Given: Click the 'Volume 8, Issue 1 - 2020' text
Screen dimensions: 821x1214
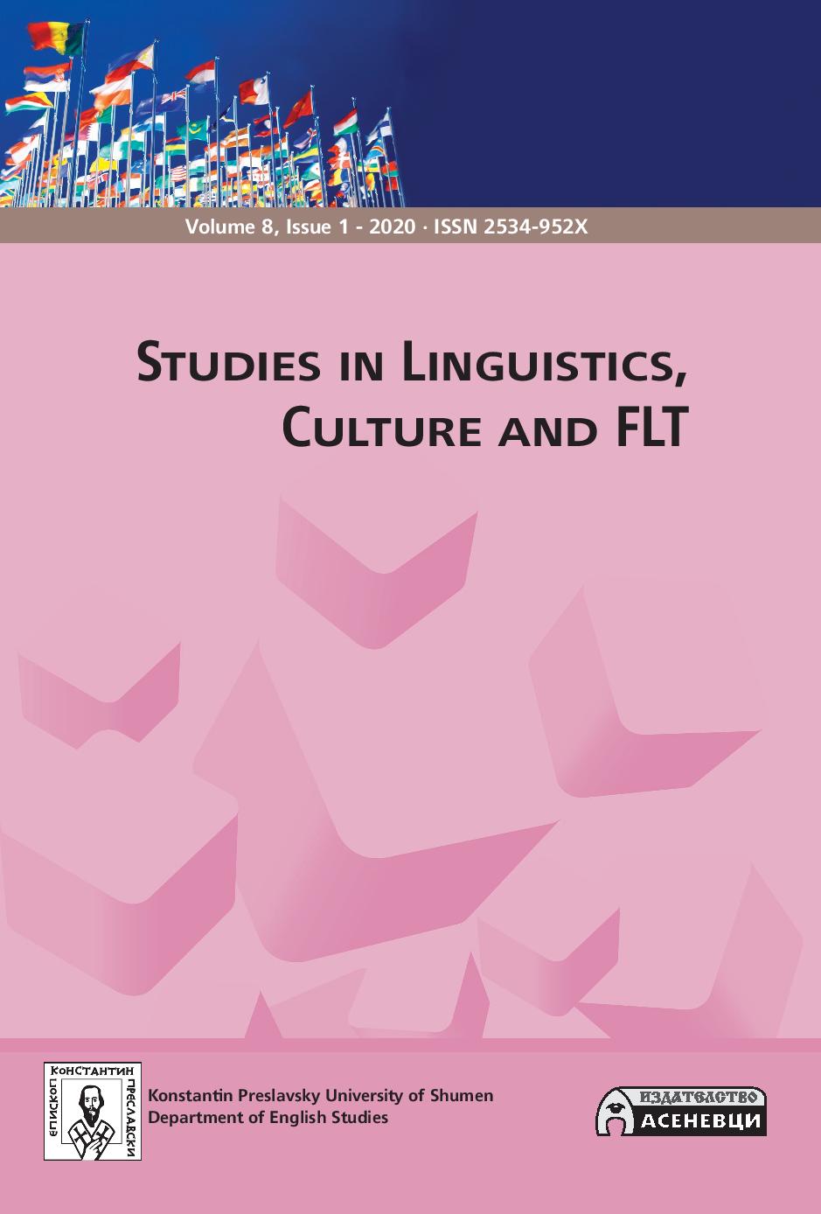Looking at the screenshot, I should tap(300, 227).
